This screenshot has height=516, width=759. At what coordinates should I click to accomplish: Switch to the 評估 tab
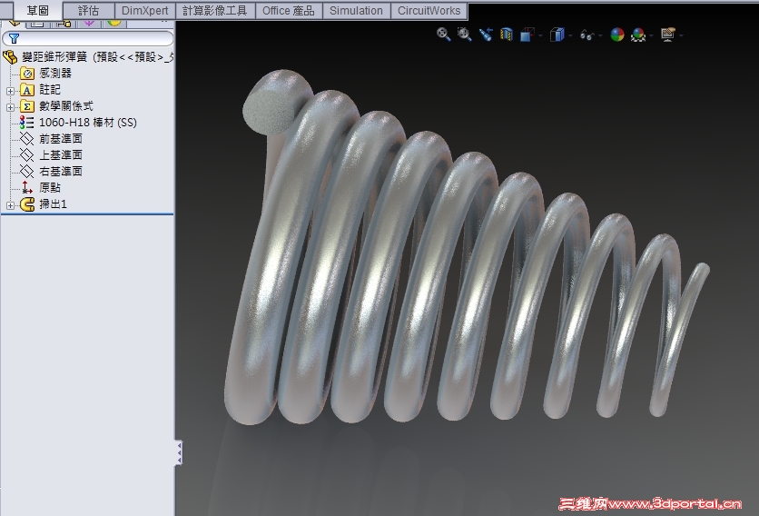click(89, 10)
